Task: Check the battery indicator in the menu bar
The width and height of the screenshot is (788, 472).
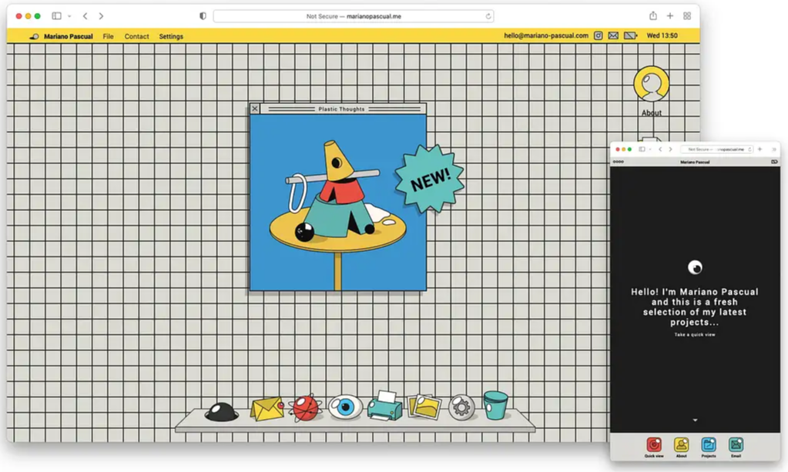Action: (630, 35)
